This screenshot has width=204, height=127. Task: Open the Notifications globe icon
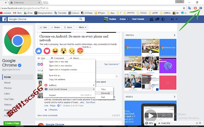[x=163, y=19]
